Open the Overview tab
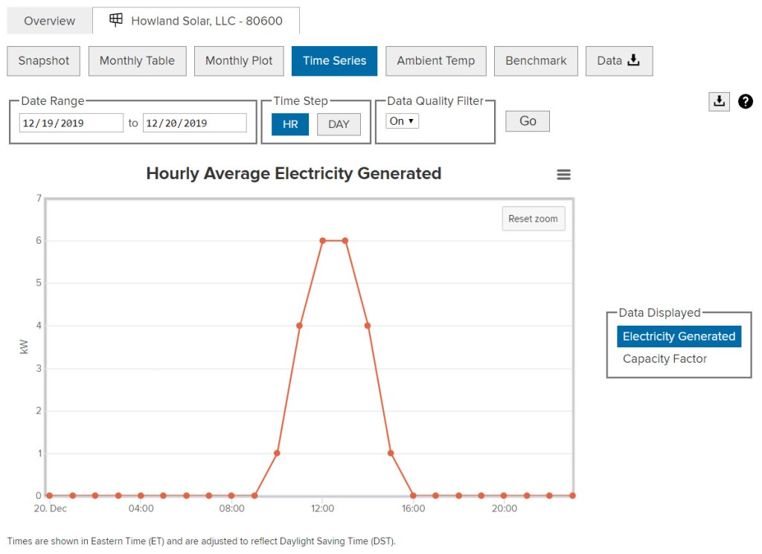762x554 pixels. point(49,21)
